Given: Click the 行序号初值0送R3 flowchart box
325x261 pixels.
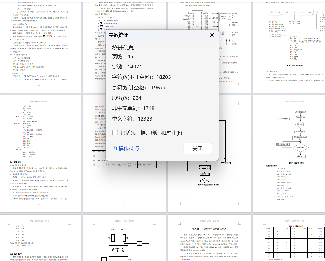Looking at the screenshot, I should [x=300, y=112].
